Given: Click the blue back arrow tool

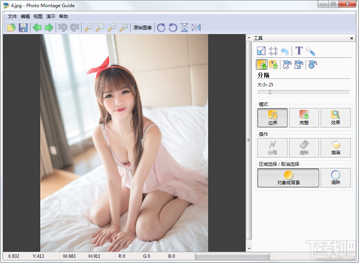Looking at the screenshot, I should click(x=285, y=51).
